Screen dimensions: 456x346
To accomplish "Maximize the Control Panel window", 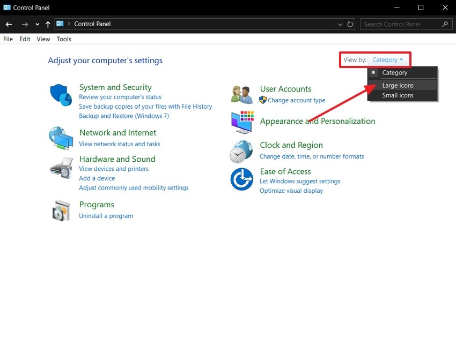I will click(x=421, y=7).
